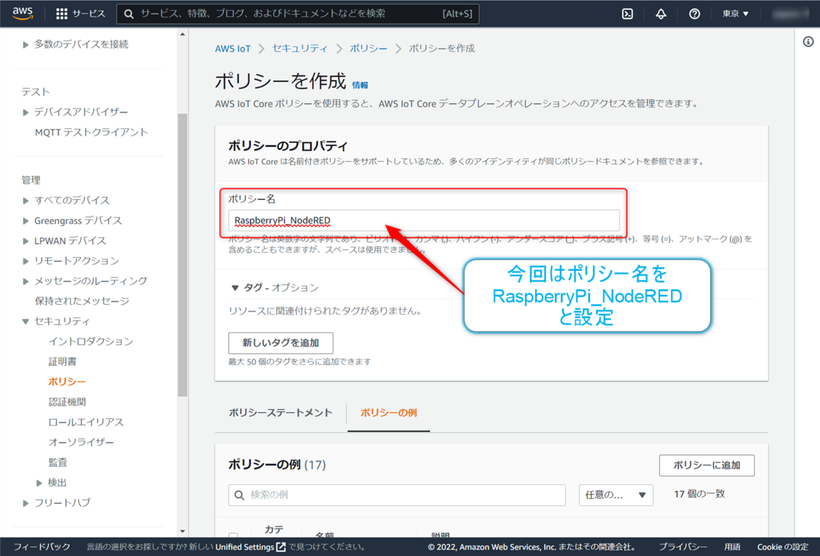Select the Tokyo region dropdown
820x556 pixels.
(x=735, y=14)
